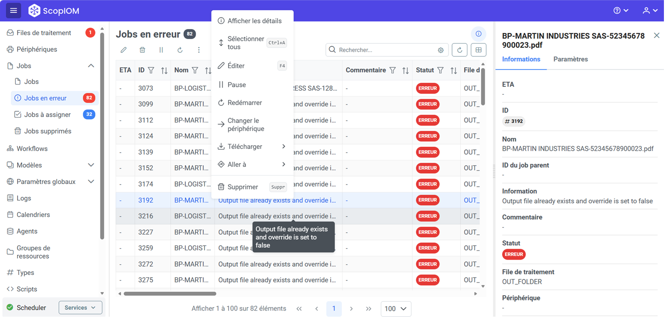Expand the Télécharger submenu
This screenshot has height=318, width=667.
pos(252,147)
